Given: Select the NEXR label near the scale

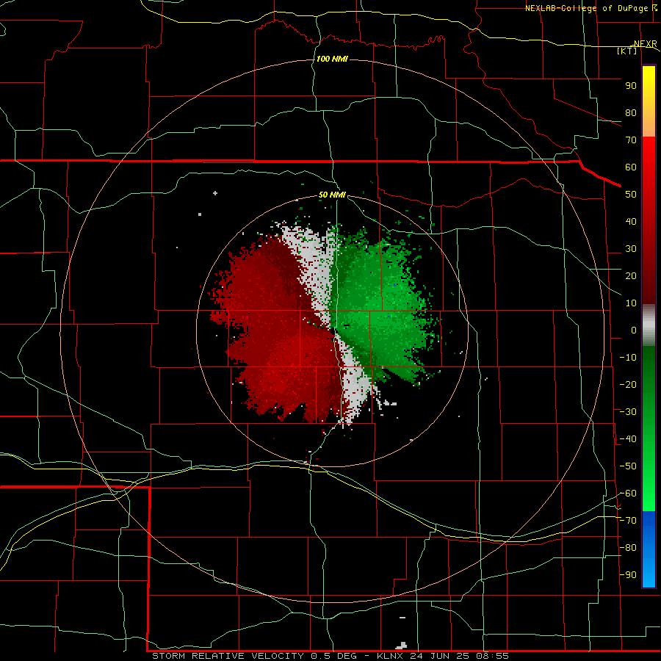Looking at the screenshot, I should 646,44.
